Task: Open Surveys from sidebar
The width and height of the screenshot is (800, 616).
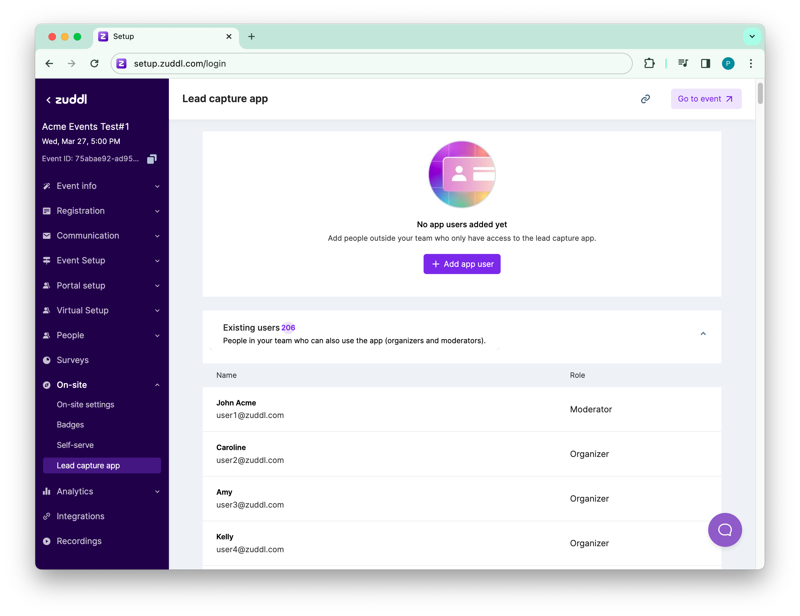Action: click(x=73, y=360)
